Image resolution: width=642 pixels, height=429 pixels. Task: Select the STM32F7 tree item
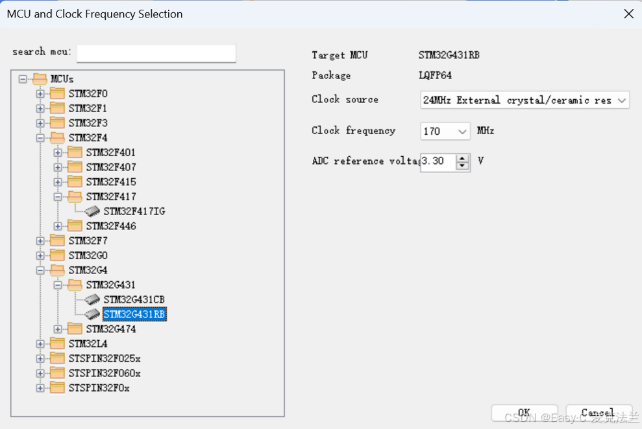coord(89,240)
